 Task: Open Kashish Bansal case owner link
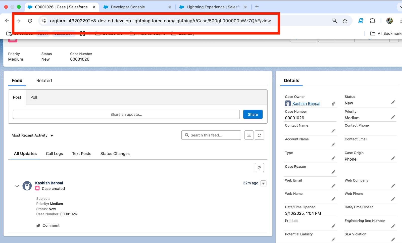(306, 104)
